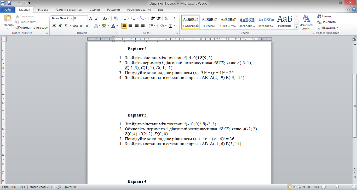Click zoom in plus button
Image resolution: width=357 pixels, height=190 pixels.
354,187
